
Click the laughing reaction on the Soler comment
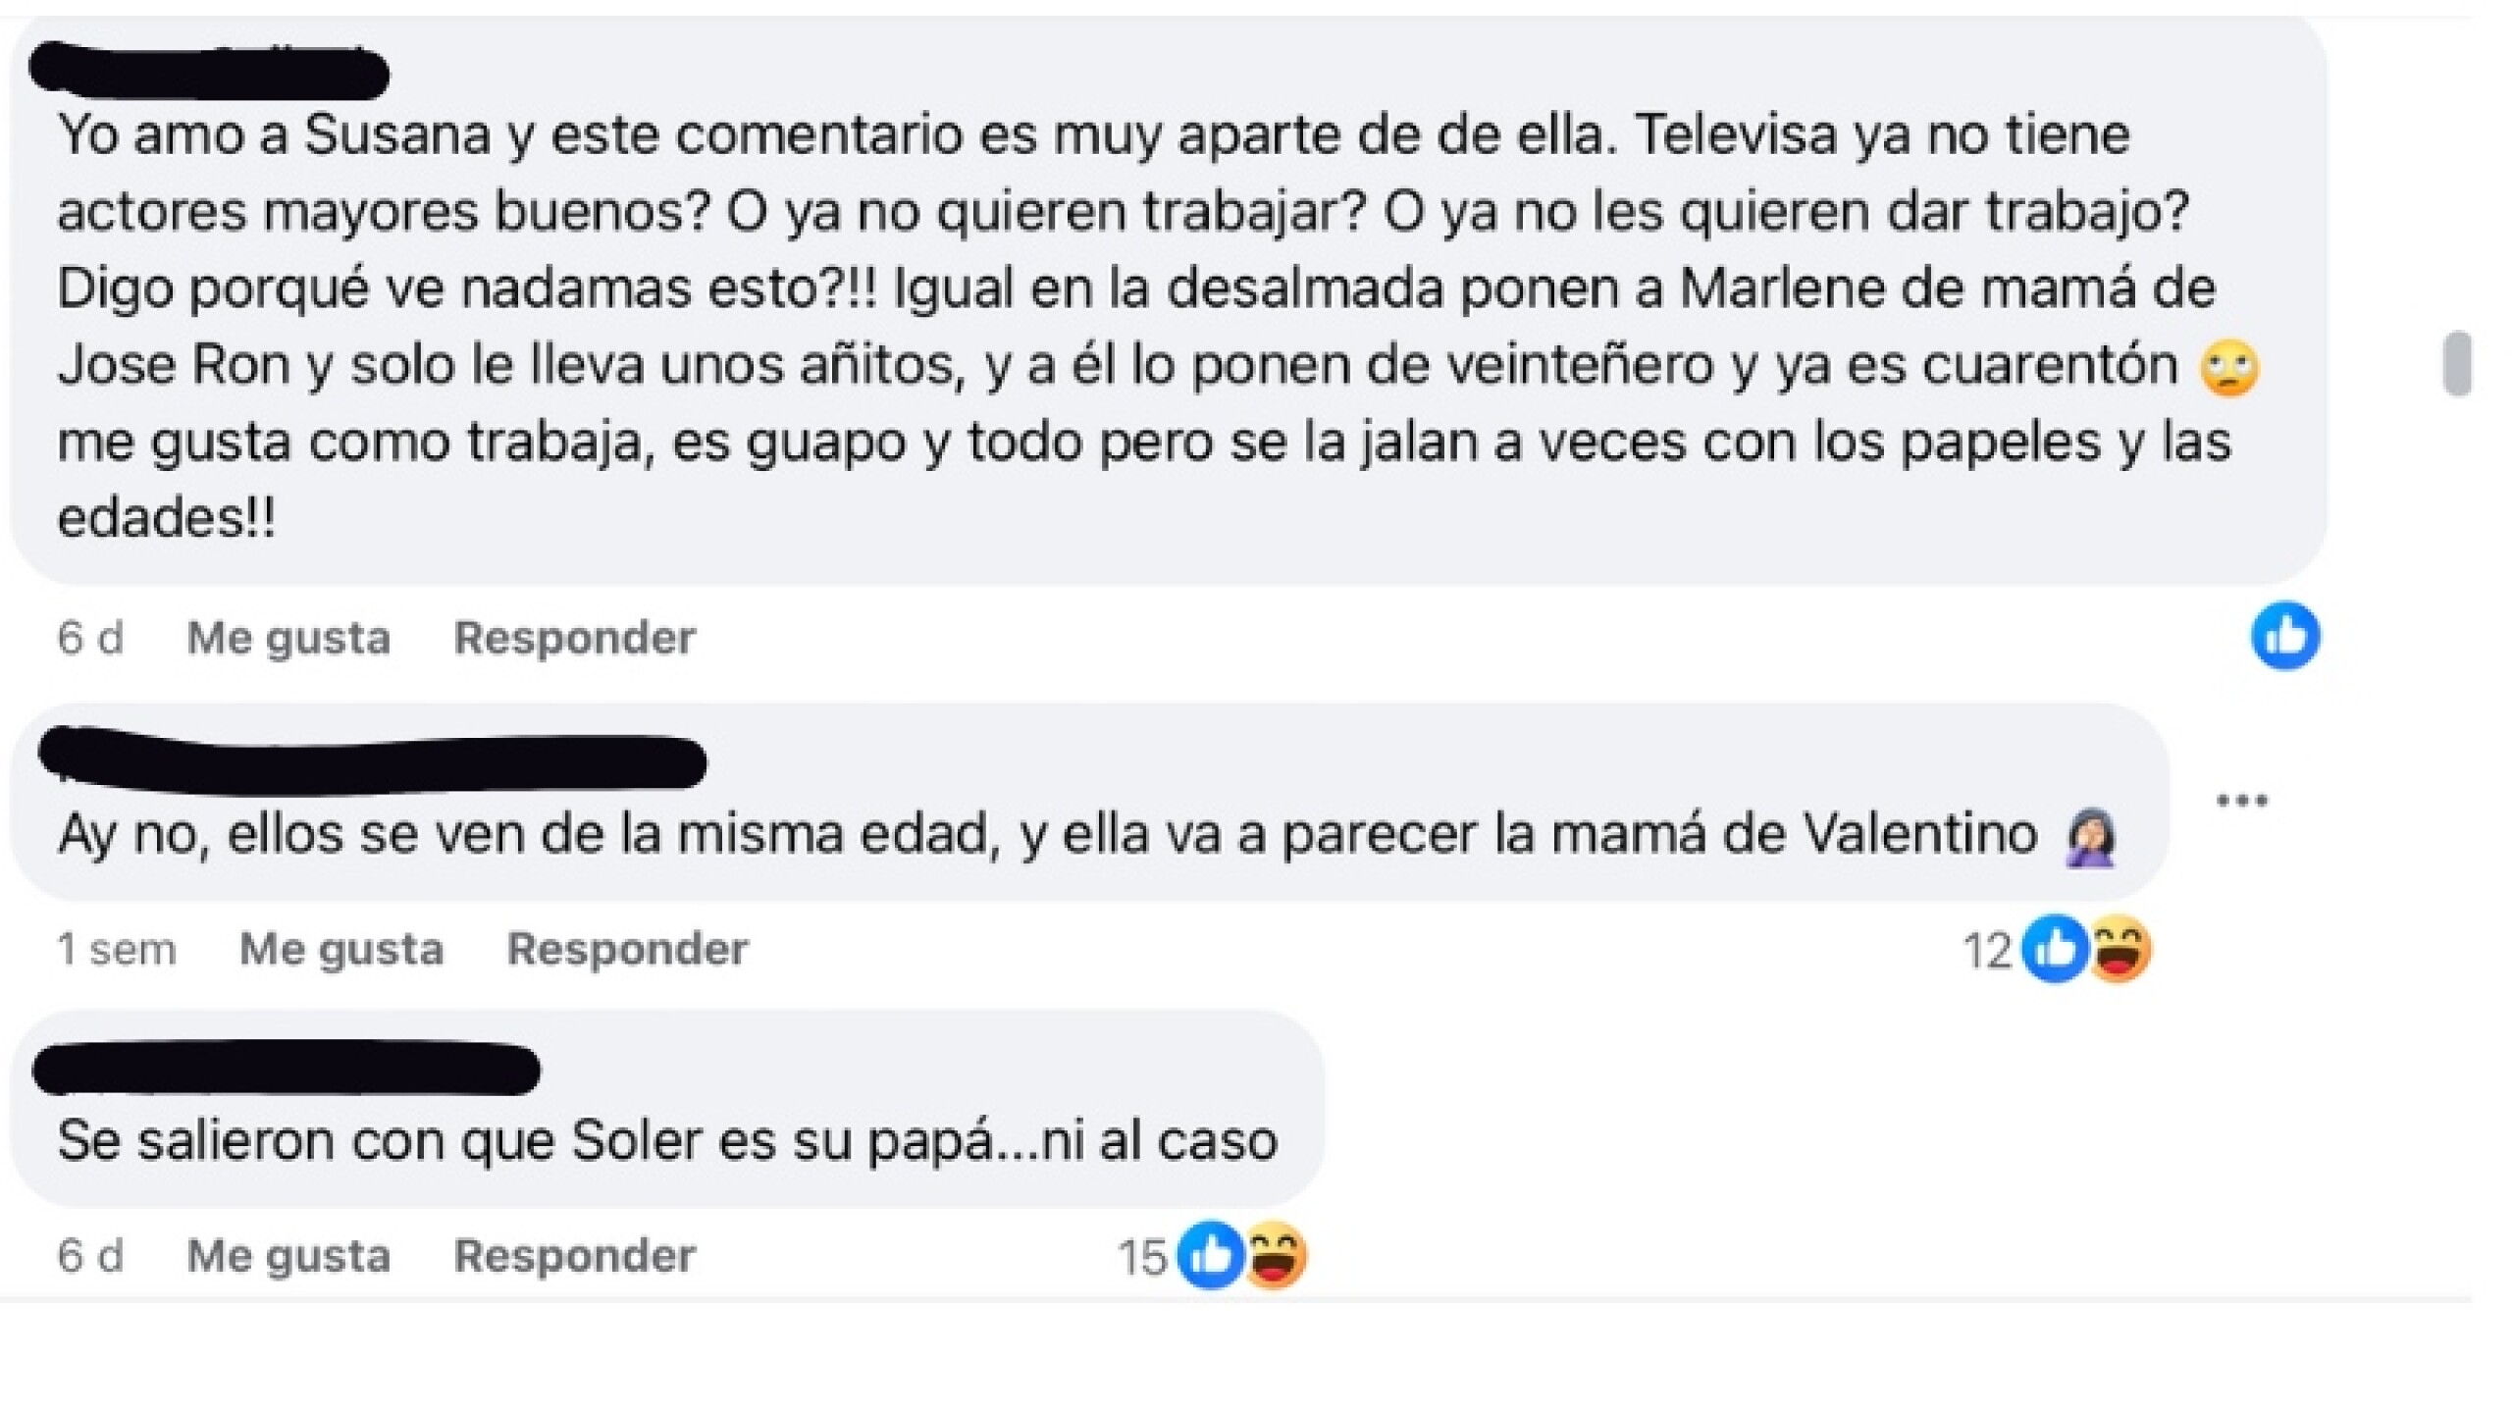1275,1255
